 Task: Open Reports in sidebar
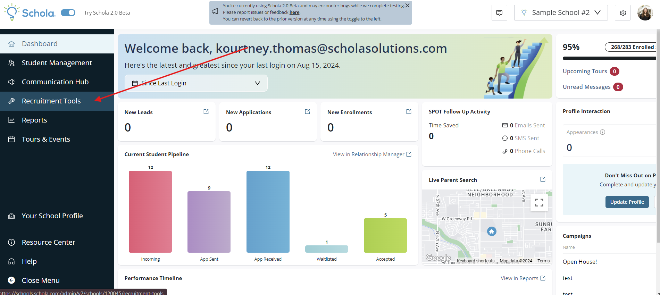click(57, 120)
